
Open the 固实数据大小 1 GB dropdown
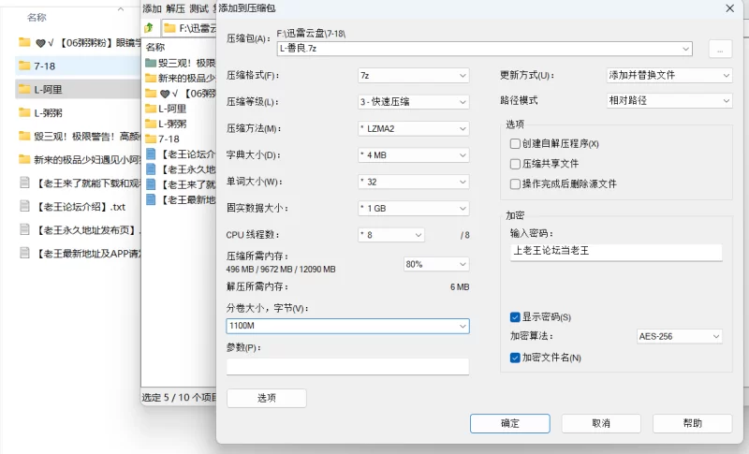414,208
